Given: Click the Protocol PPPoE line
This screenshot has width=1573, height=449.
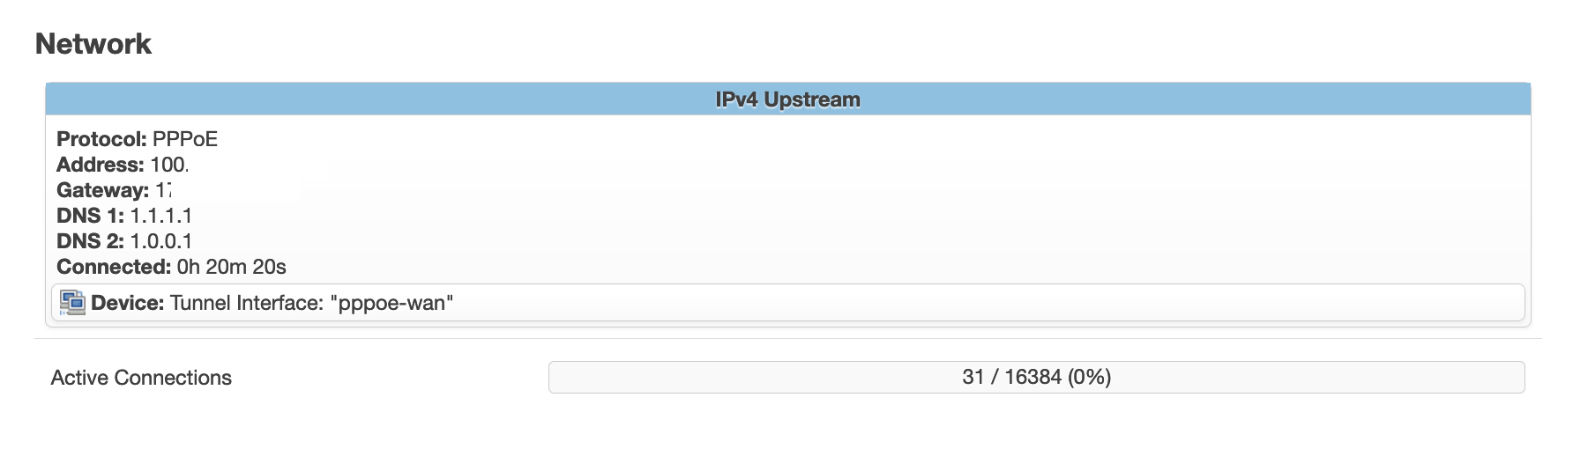Looking at the screenshot, I should pyautogui.click(x=137, y=139).
